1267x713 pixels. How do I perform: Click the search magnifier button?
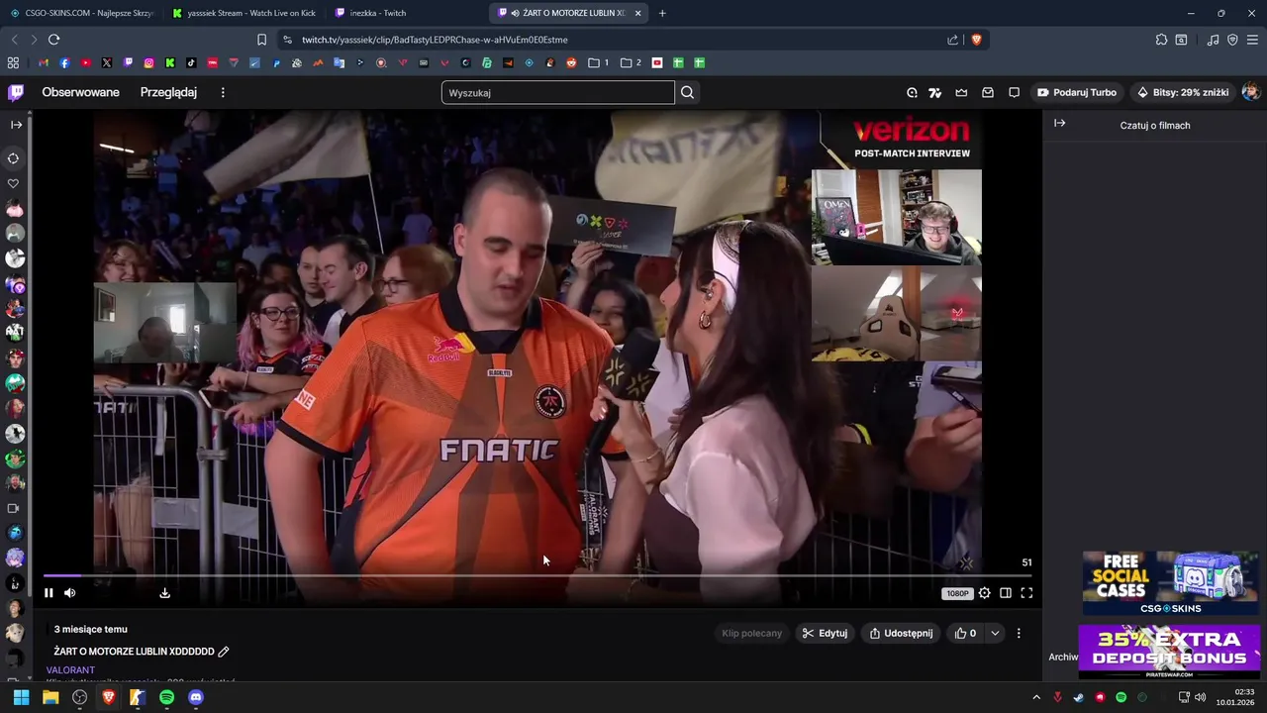pos(688,92)
